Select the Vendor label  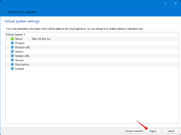[x=19, y=52]
